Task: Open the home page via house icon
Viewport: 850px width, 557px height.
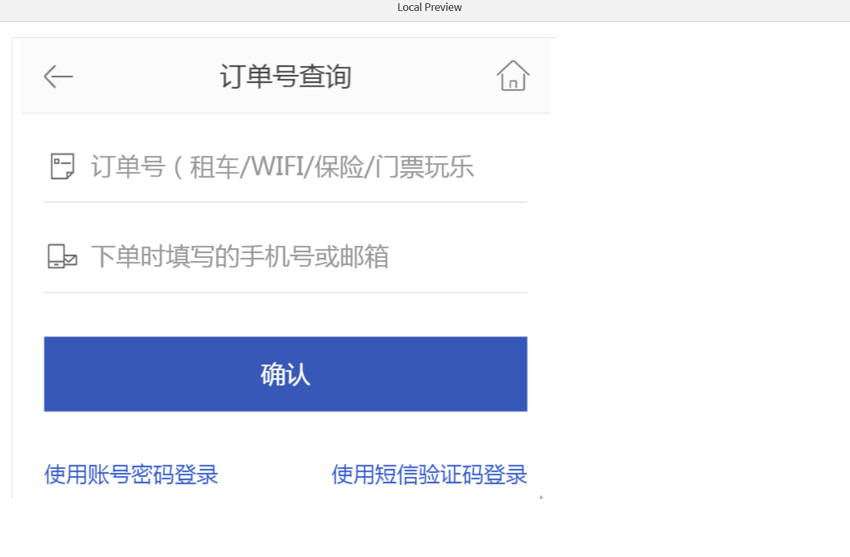Action: coord(513,76)
